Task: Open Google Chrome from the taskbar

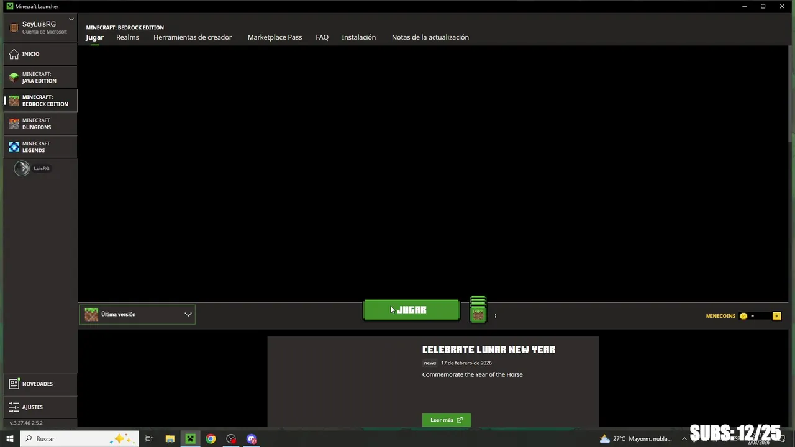Action: point(211,439)
